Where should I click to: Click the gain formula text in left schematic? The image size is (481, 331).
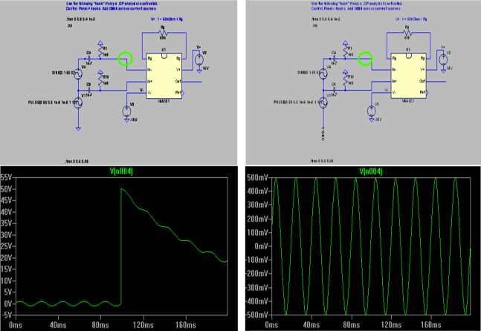[x=167, y=19]
